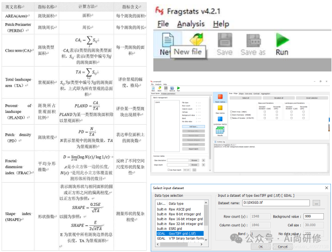Screen dimensions: 332x252
Task: Open the Band dropdown in the dataset dialog
Action: point(260,234)
